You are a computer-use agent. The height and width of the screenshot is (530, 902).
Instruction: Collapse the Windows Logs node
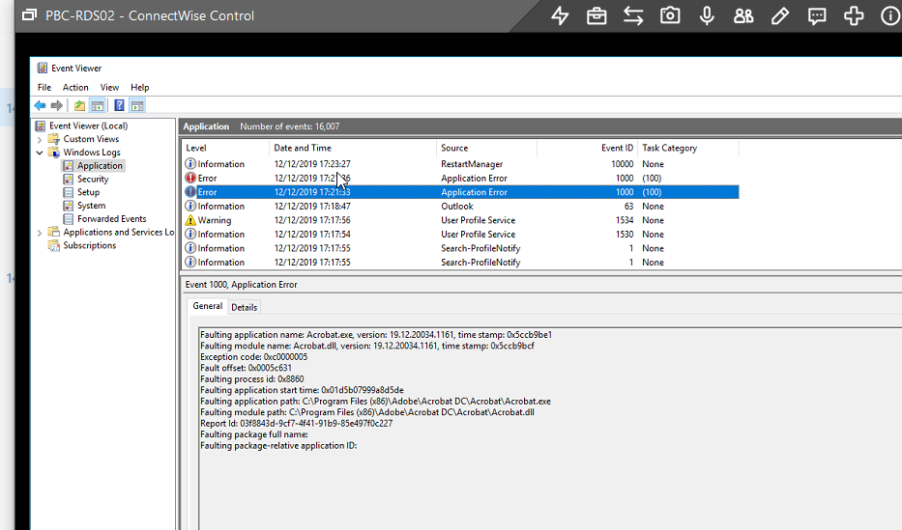coord(39,153)
